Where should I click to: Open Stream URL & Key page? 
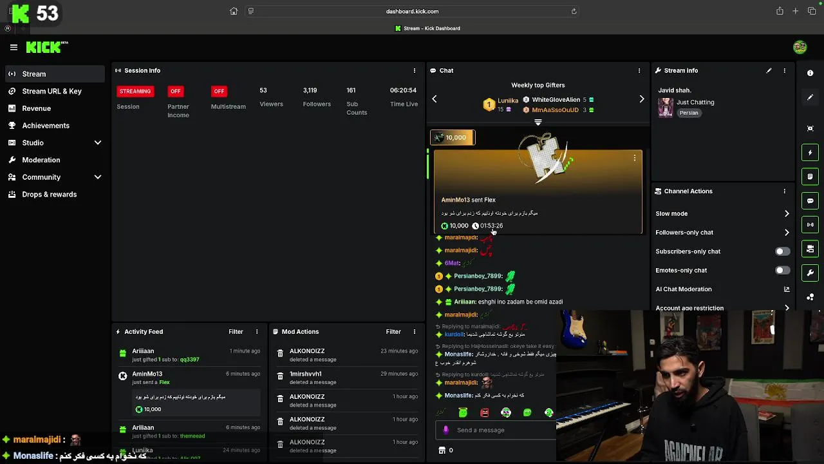click(x=55, y=92)
